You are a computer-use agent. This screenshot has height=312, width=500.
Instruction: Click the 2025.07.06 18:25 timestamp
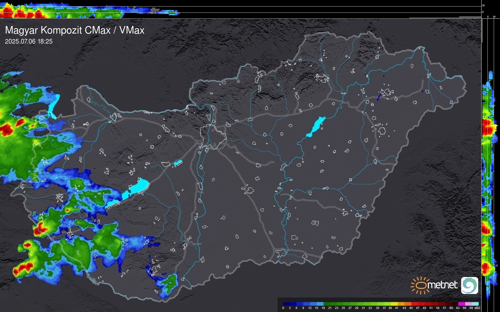[x=29, y=42]
